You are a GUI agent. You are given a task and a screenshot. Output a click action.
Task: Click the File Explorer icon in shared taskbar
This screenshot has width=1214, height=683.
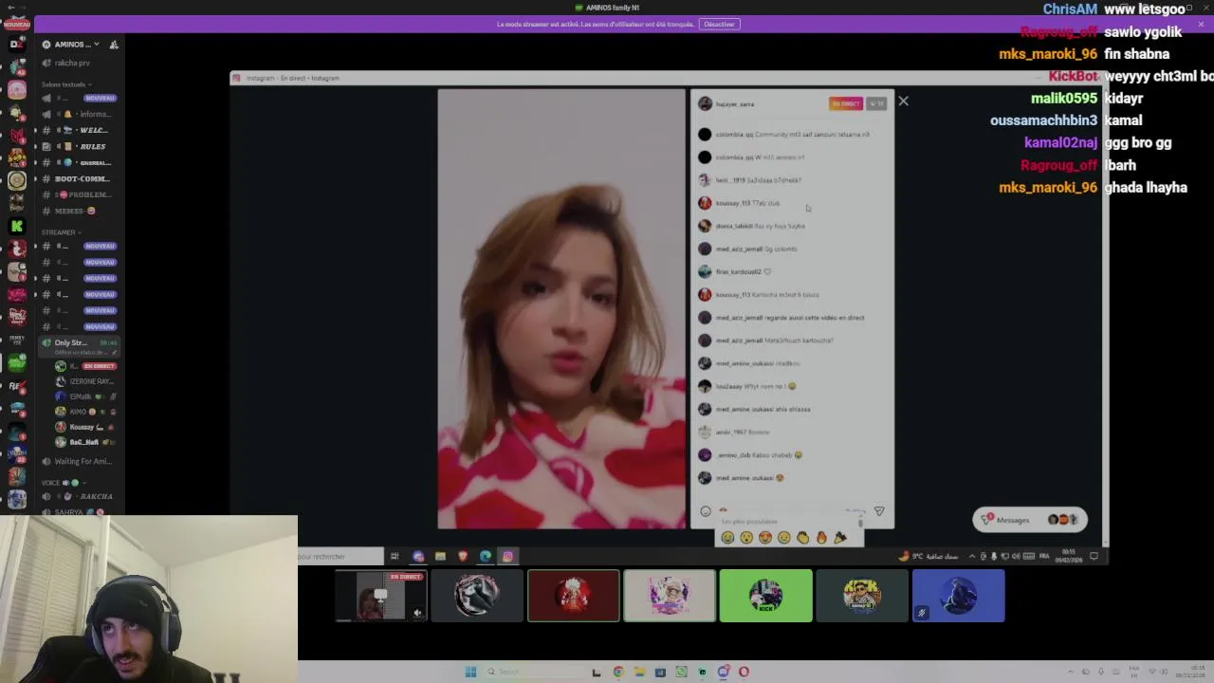tap(440, 556)
